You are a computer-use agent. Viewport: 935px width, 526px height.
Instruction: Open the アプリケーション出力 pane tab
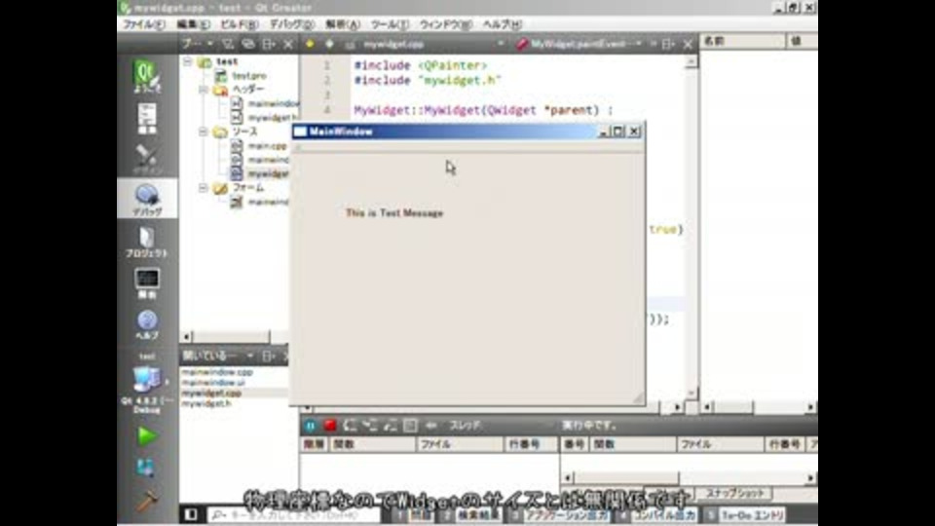coord(559,514)
